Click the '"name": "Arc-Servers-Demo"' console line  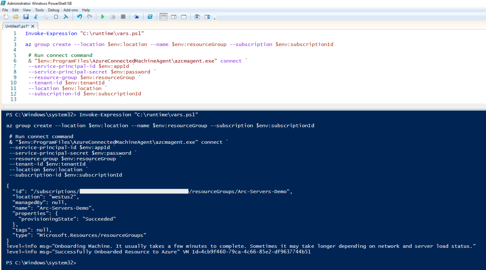[x=53, y=208]
